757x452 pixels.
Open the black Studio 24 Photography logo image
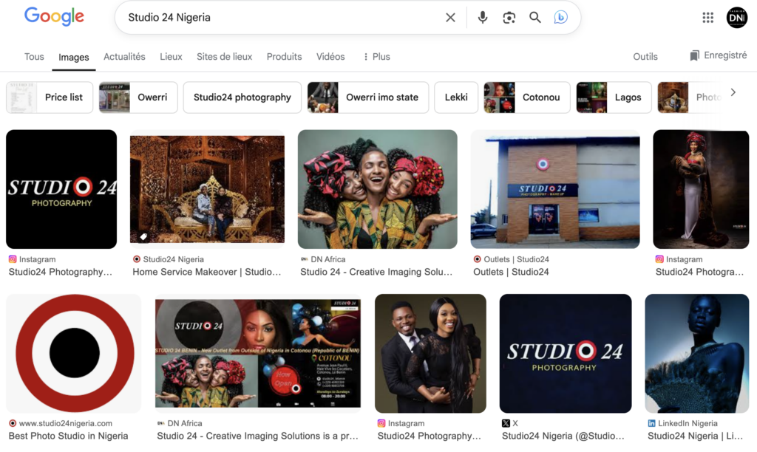pos(61,189)
